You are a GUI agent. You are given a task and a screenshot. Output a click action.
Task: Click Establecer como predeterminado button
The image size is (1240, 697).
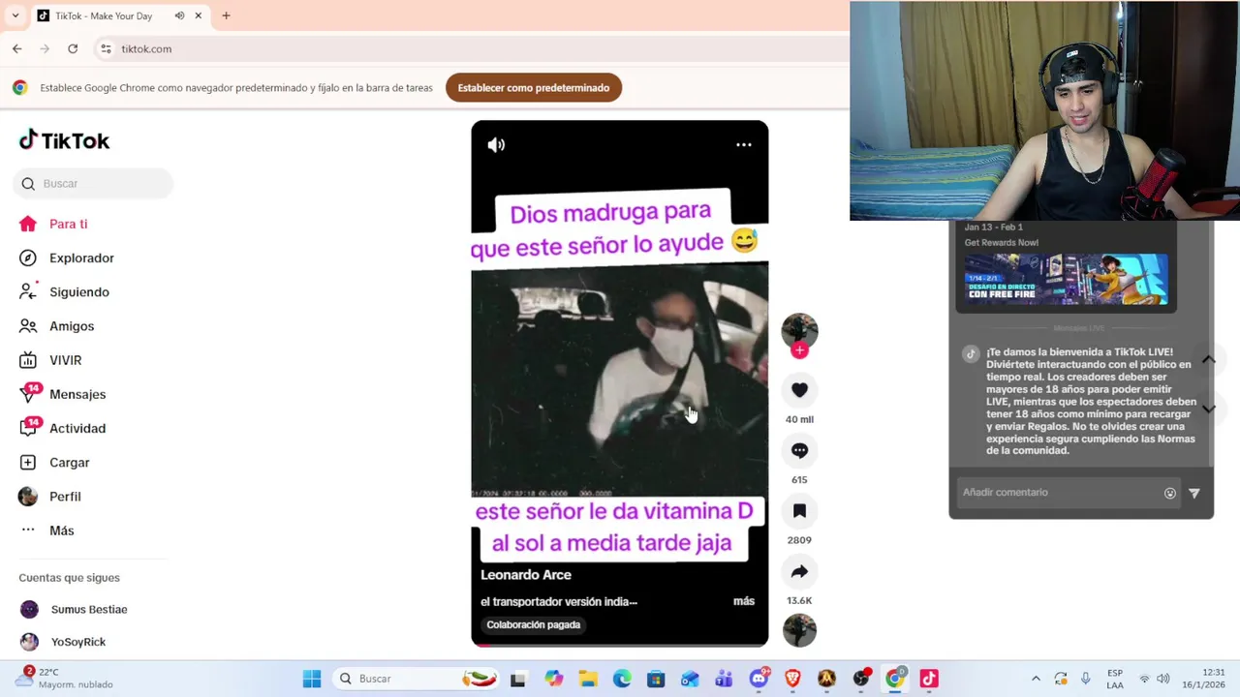(534, 87)
